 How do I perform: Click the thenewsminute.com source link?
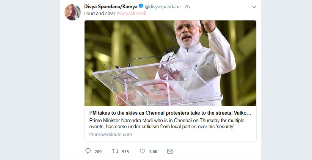110,135
